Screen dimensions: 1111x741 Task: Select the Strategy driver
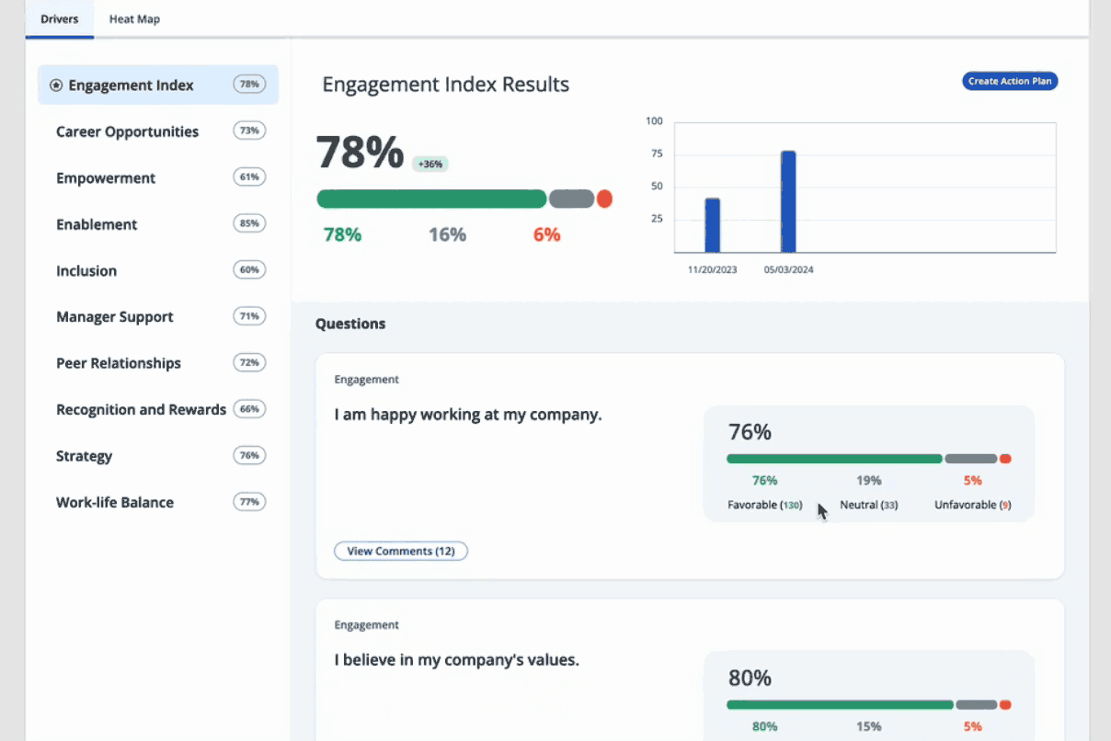(158, 456)
